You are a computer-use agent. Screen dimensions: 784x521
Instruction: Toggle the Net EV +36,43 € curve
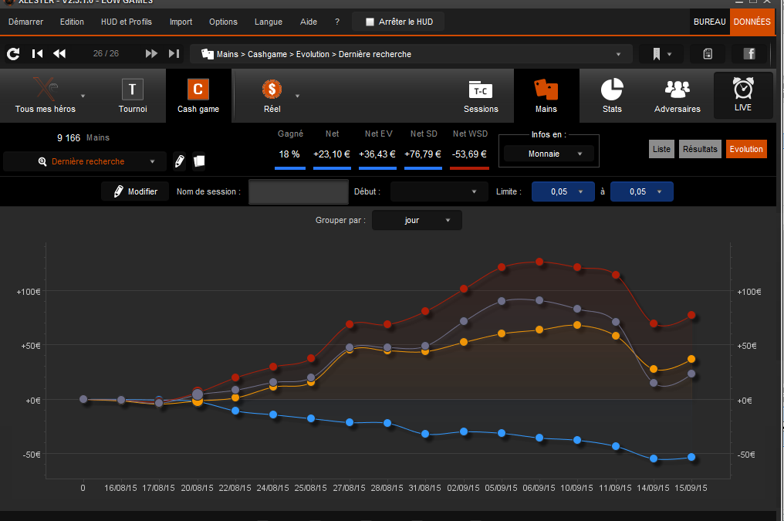click(377, 149)
